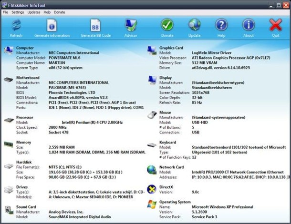Click the Display monitor icon
The height and width of the screenshot is (224, 291).
[x=152, y=80]
